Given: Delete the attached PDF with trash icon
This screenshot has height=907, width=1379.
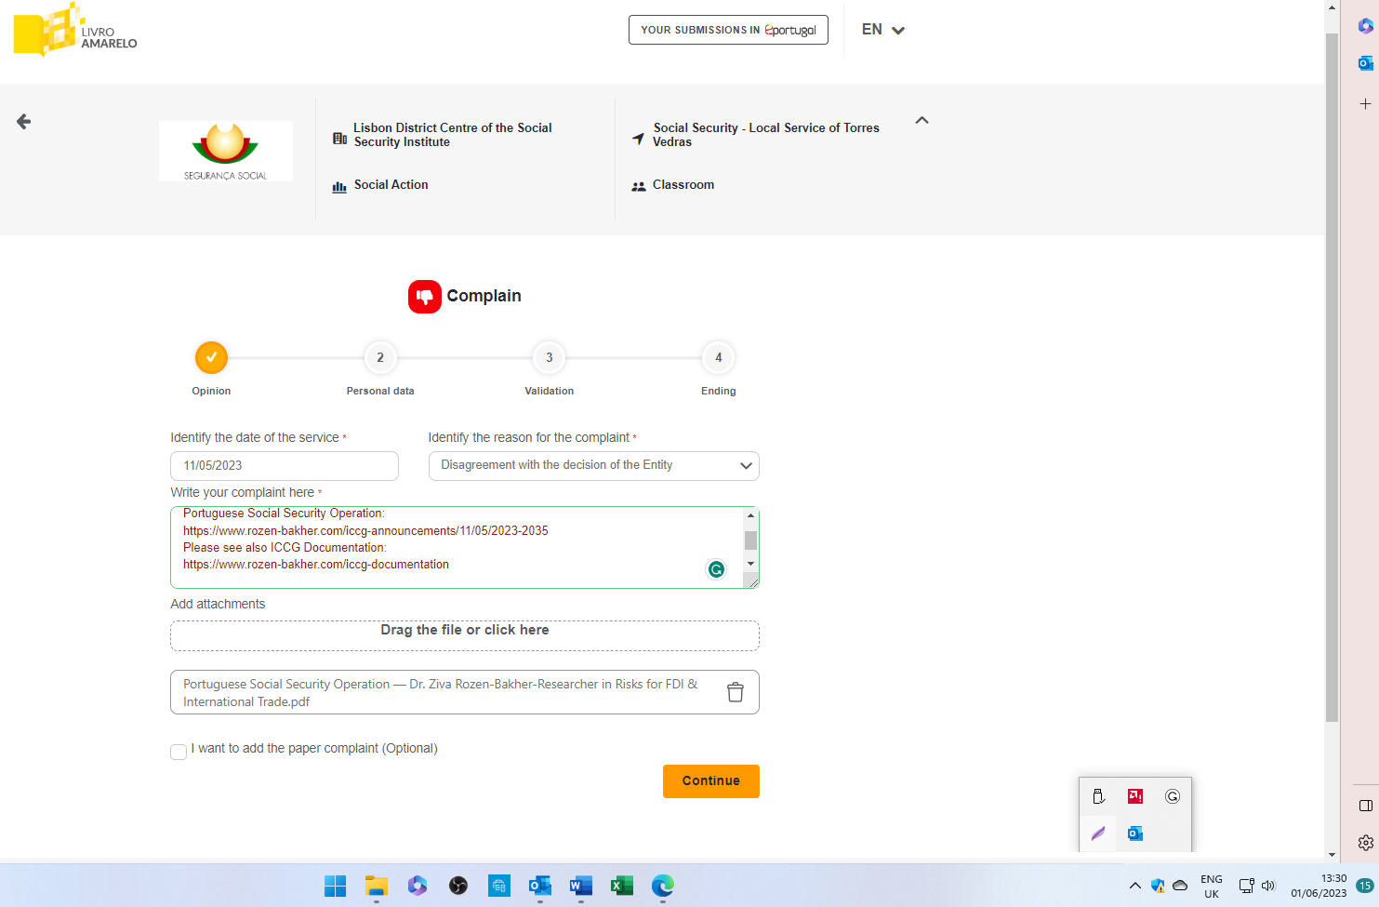Looking at the screenshot, I should click(736, 692).
